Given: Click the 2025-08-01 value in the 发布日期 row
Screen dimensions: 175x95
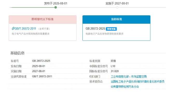Looking at the screenshot, I should coord(39,66).
